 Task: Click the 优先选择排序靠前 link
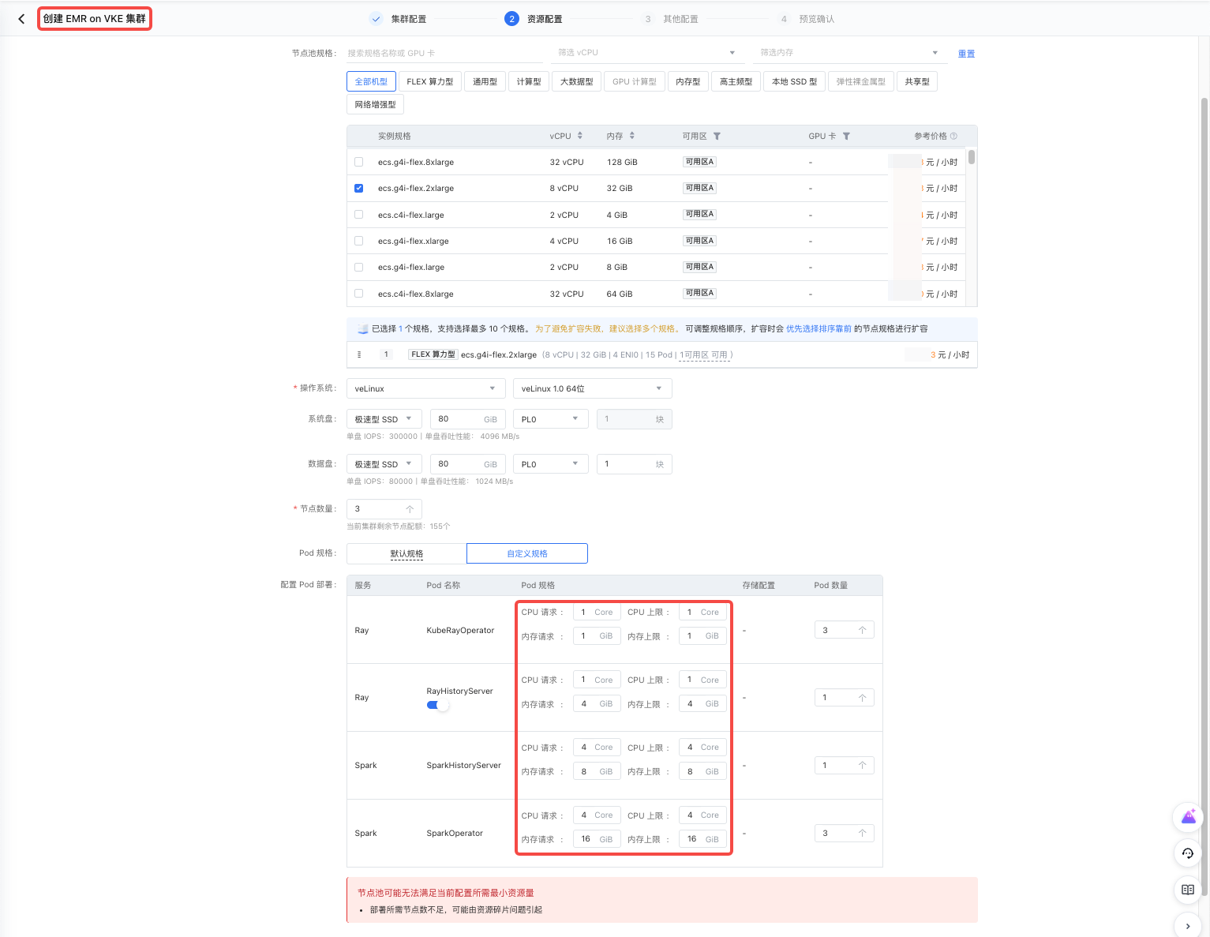[819, 328]
